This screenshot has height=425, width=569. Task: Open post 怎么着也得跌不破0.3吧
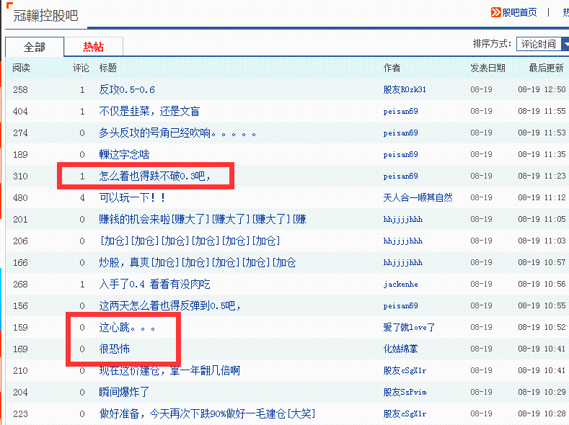(x=154, y=176)
